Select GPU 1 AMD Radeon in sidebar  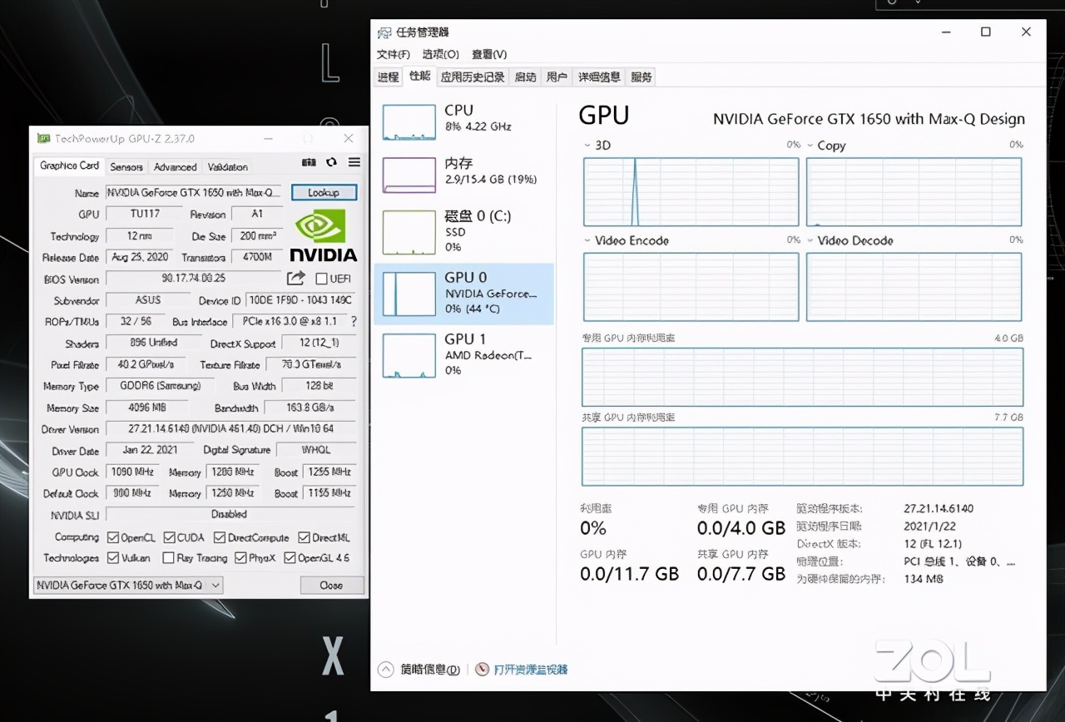click(x=463, y=355)
